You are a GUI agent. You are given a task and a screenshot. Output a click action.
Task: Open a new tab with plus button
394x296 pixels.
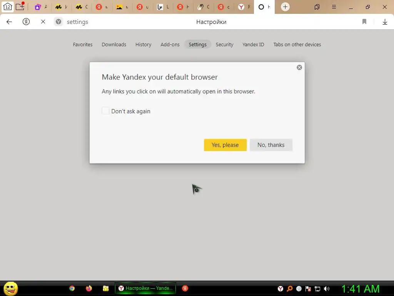[x=285, y=7]
